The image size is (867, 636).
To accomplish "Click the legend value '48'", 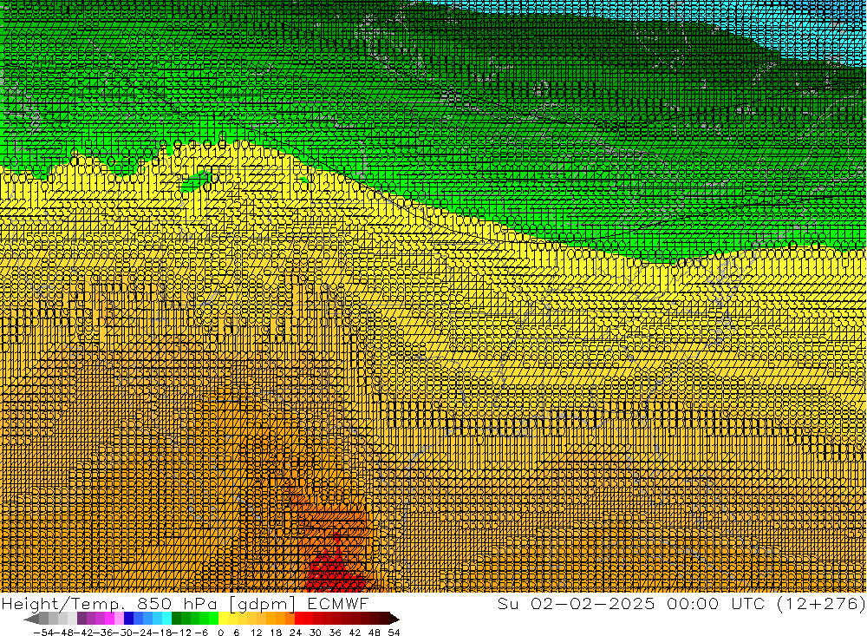I will 375,633.
